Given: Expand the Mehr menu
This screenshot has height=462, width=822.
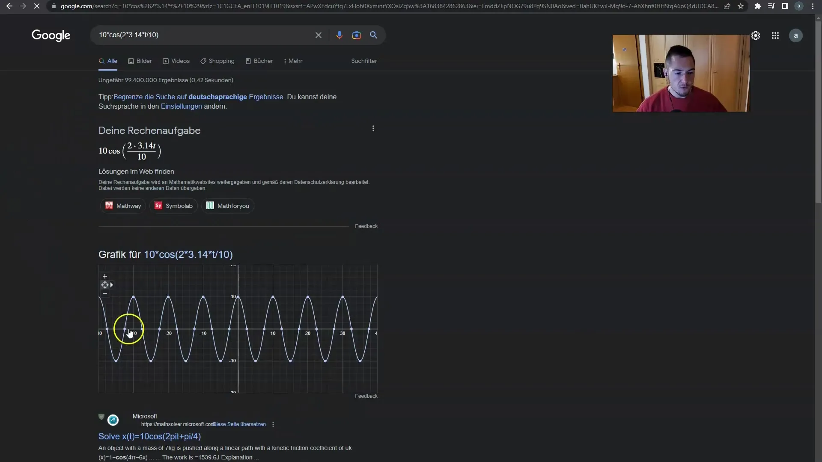Looking at the screenshot, I should (x=293, y=61).
